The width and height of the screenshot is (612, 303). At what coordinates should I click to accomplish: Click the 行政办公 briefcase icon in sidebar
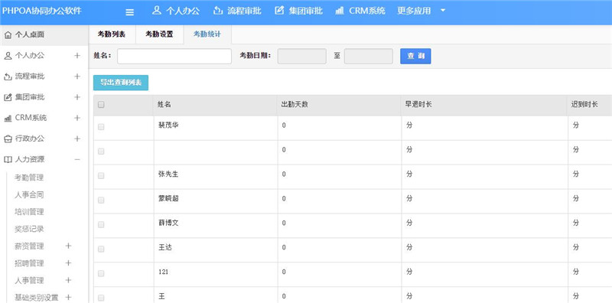[x=8, y=138]
